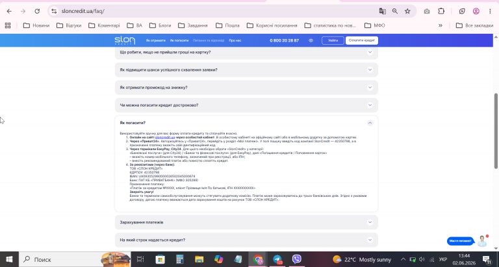The image size is (499, 267).
Task: Open the weather widget '22°C Mostly sunny'
Action: [x=362, y=259]
